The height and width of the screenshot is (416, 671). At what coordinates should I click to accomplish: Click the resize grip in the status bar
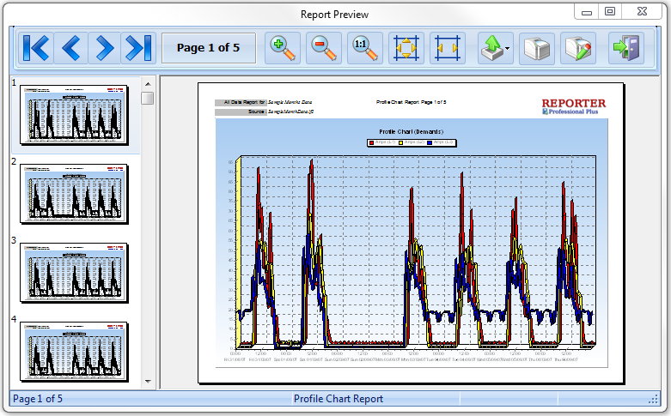pyautogui.click(x=653, y=400)
